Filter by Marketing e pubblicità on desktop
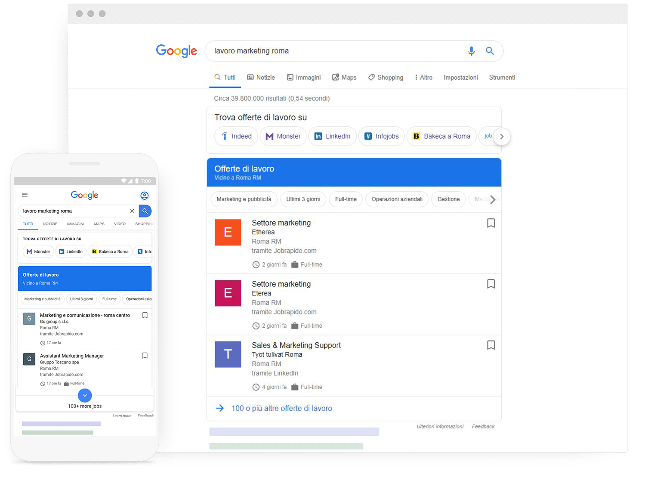The height and width of the screenshot is (478, 648). 244,199
